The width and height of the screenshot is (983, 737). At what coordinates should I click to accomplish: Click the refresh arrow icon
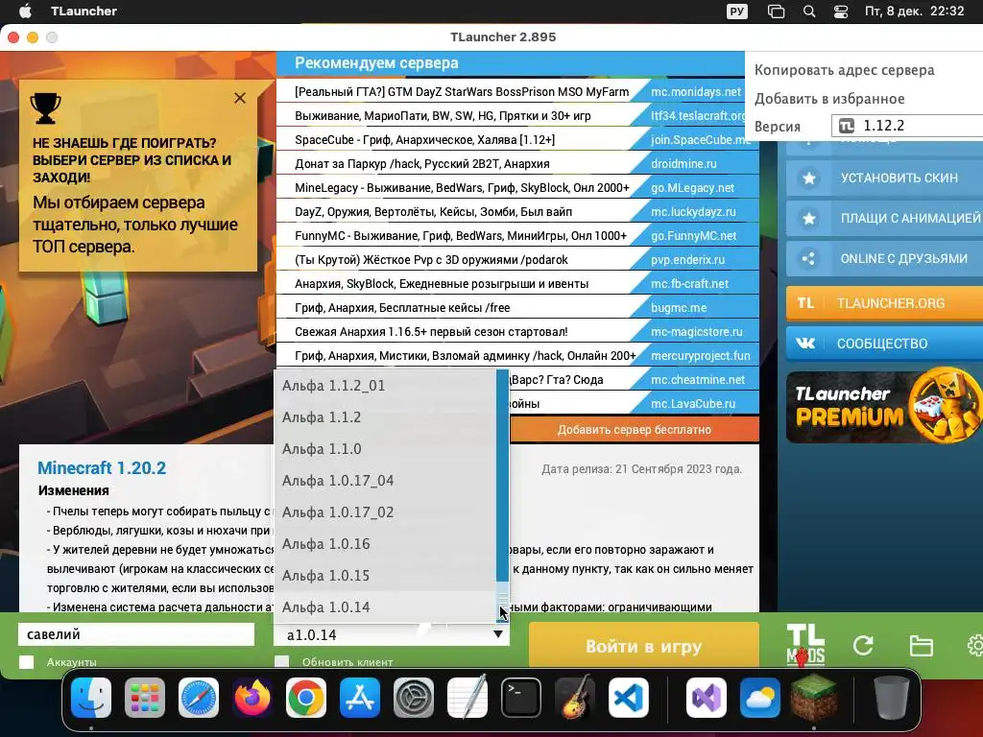[863, 645]
